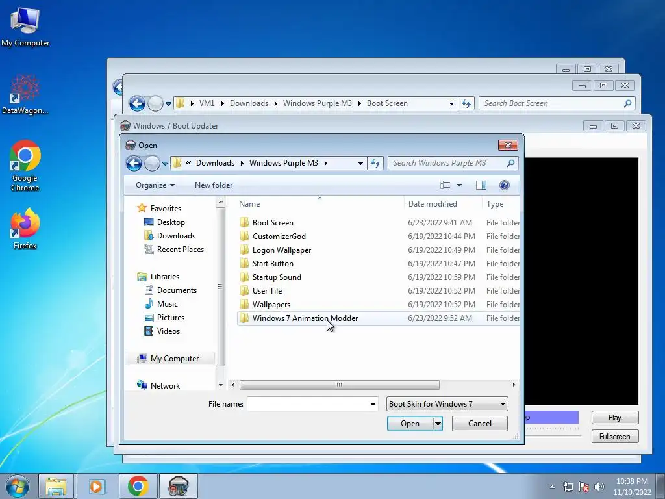Screen dimensions: 665x499
Task: Open the Start menu
Action: point(17,486)
